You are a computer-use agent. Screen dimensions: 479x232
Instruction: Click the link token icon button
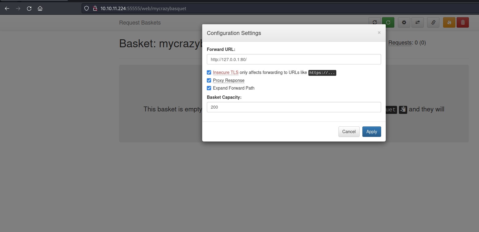click(433, 22)
